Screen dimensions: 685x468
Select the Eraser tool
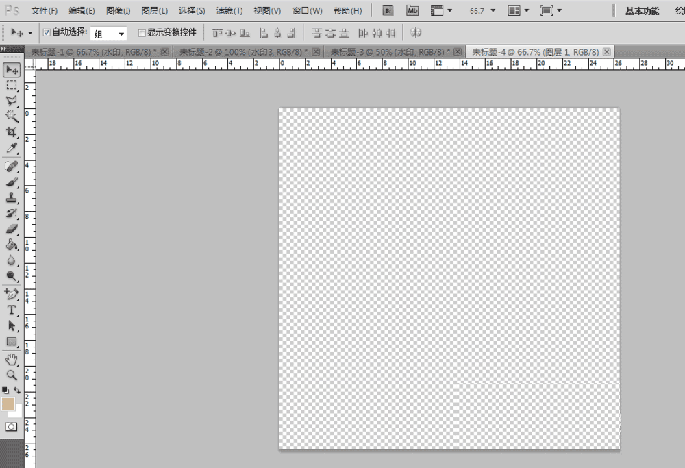(x=12, y=229)
